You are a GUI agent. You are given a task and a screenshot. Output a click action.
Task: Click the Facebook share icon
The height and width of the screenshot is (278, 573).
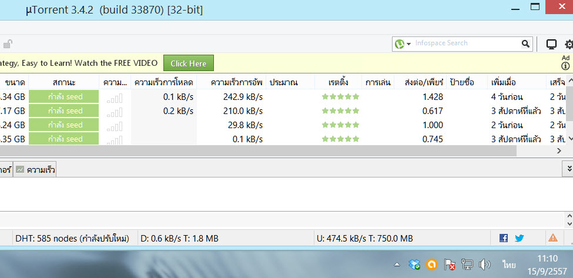point(504,238)
